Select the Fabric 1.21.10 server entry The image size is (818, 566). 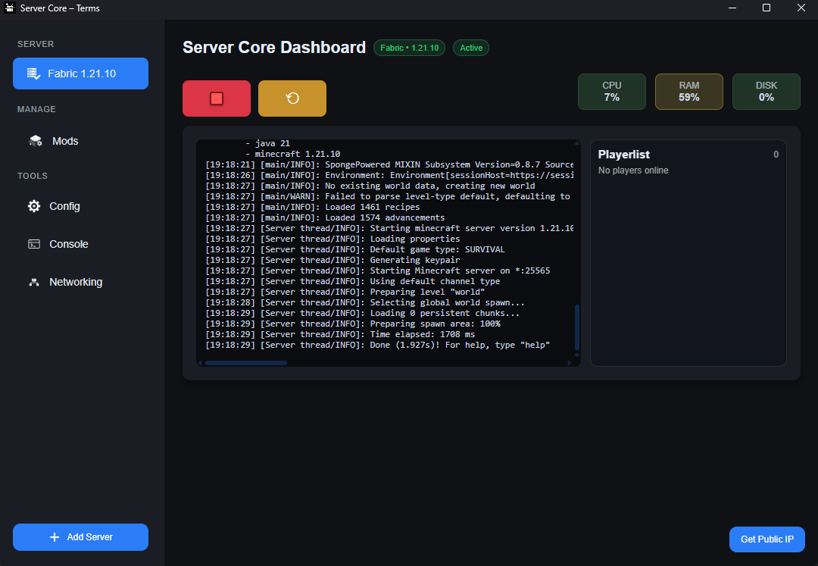pos(80,73)
